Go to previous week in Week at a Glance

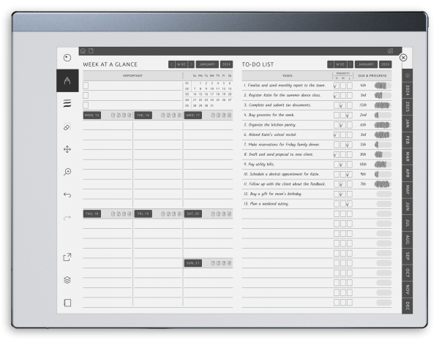point(172,64)
